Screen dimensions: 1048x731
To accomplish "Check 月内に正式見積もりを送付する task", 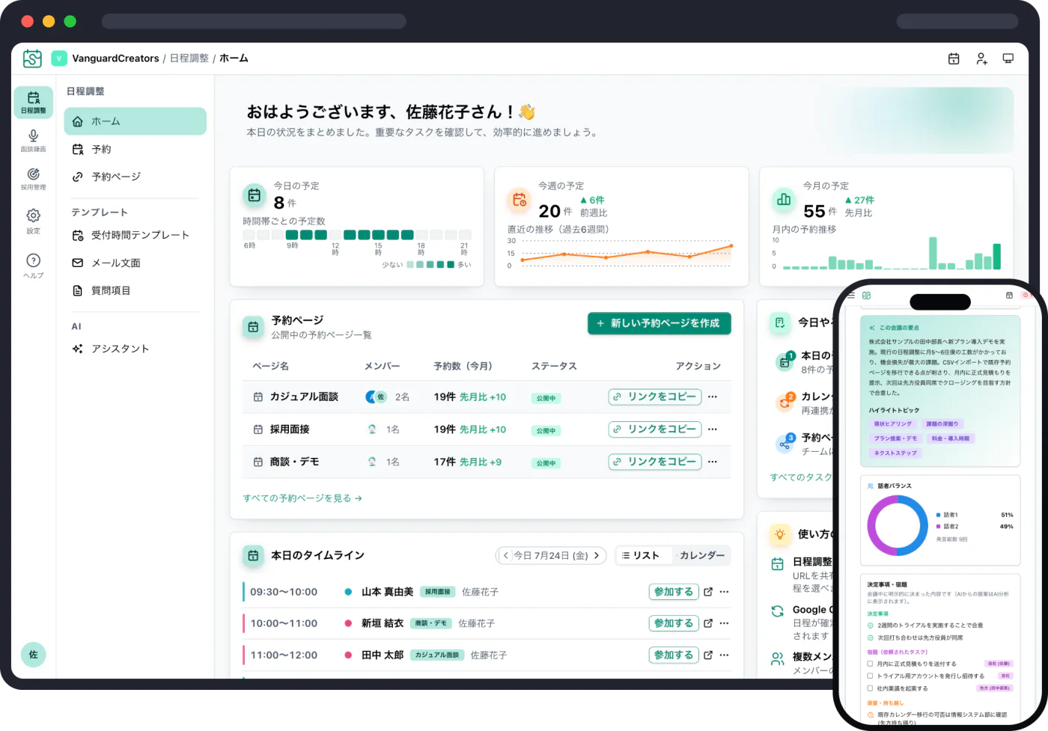I will tap(870, 664).
